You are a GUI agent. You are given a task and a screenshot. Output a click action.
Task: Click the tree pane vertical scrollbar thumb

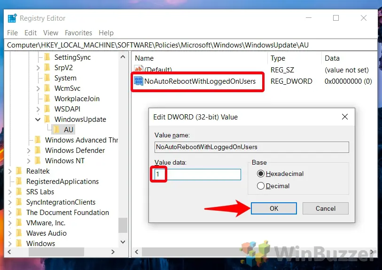[123, 225]
